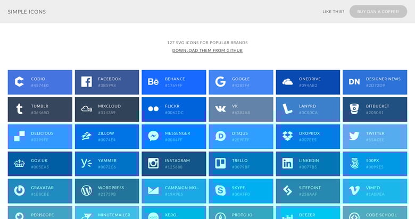Click the LIKE THIS? text
This screenshot has width=415, height=219.
coord(334,12)
